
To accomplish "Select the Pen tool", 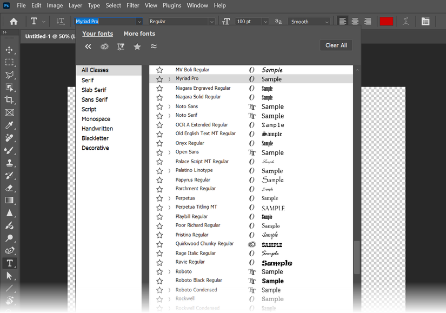I will [x=9, y=250].
